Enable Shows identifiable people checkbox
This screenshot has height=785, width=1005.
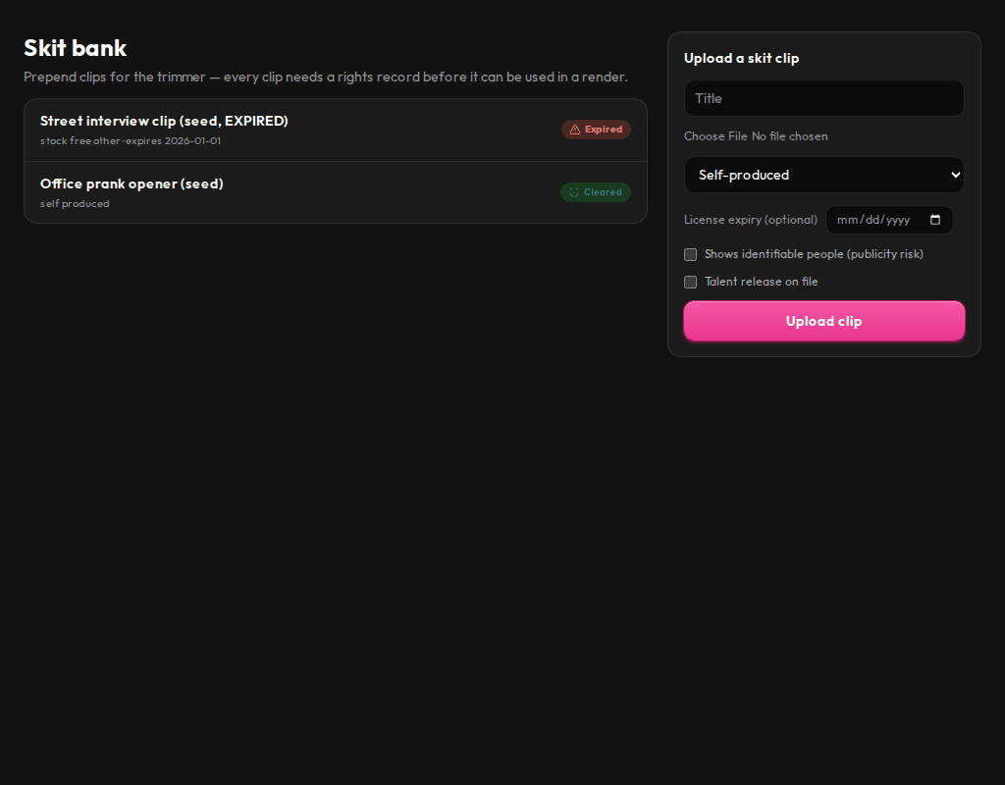(x=690, y=254)
